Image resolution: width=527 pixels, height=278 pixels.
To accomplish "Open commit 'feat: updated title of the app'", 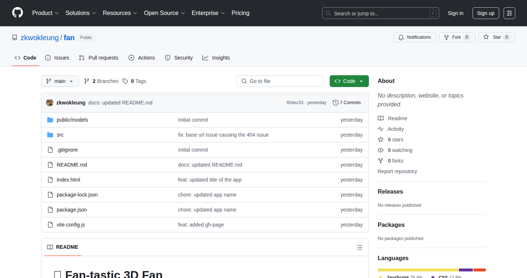I will (210, 180).
